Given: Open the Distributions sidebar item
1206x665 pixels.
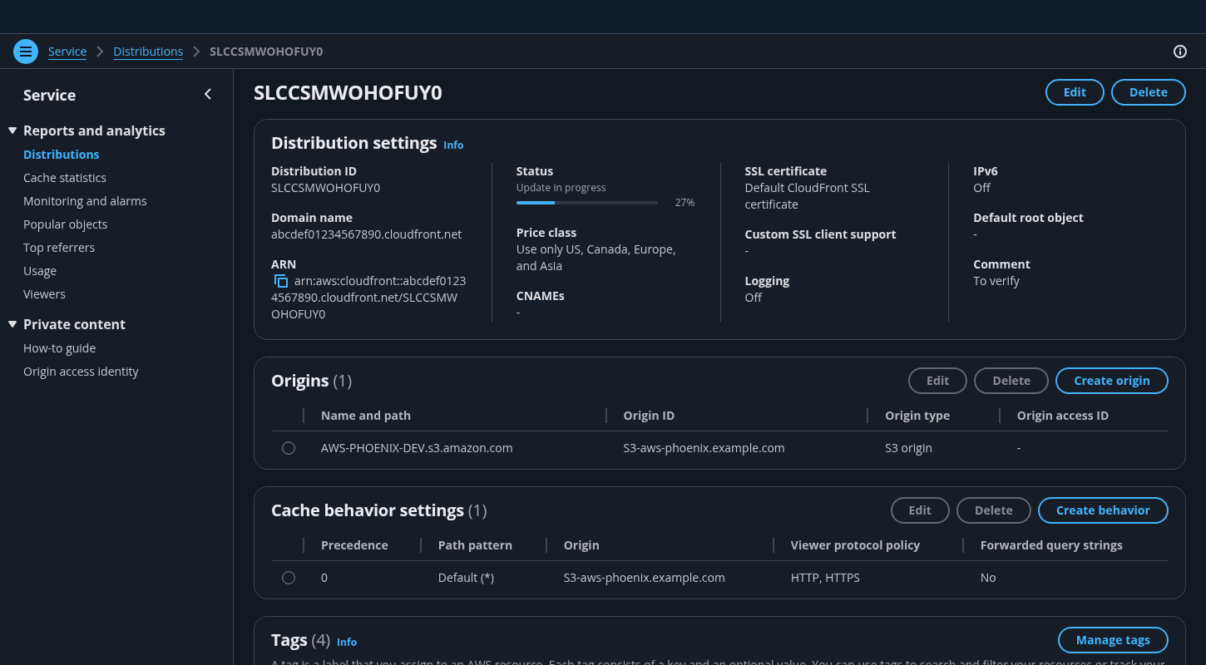Looking at the screenshot, I should (62, 155).
